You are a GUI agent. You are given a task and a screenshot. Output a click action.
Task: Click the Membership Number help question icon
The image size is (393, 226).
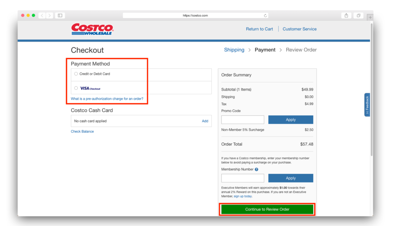[256, 169]
